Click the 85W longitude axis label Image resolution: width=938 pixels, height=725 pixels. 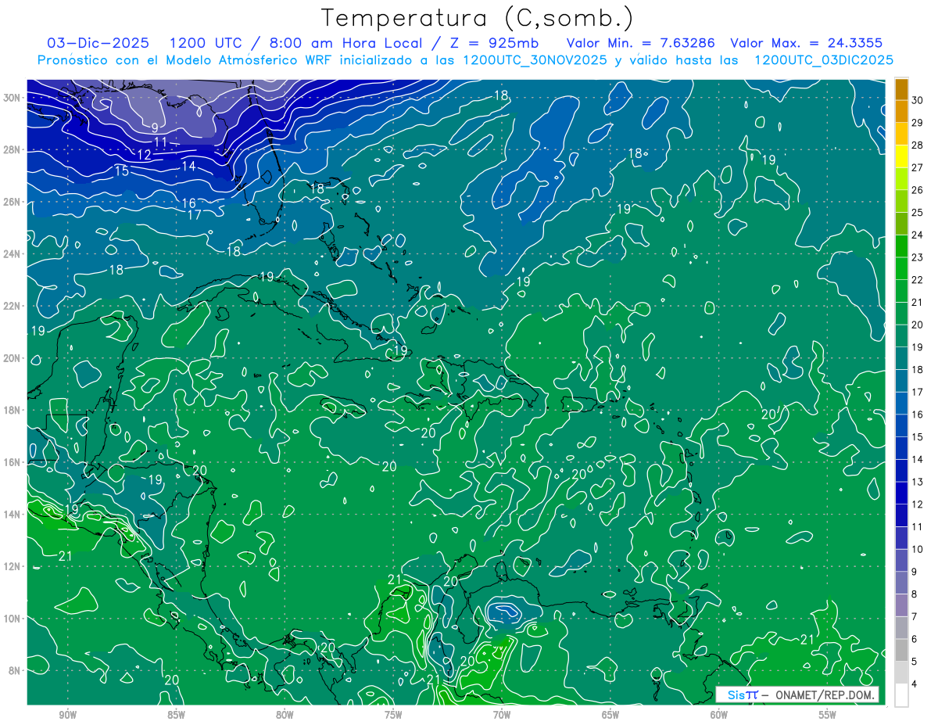click(x=176, y=715)
